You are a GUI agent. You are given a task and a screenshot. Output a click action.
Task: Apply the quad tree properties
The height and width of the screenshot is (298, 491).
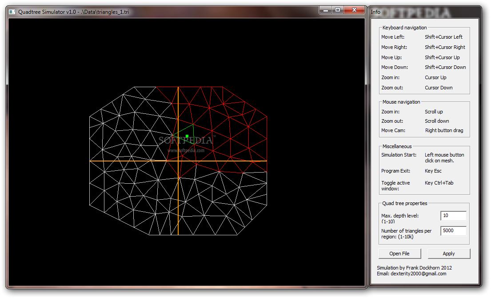pyautogui.click(x=449, y=254)
